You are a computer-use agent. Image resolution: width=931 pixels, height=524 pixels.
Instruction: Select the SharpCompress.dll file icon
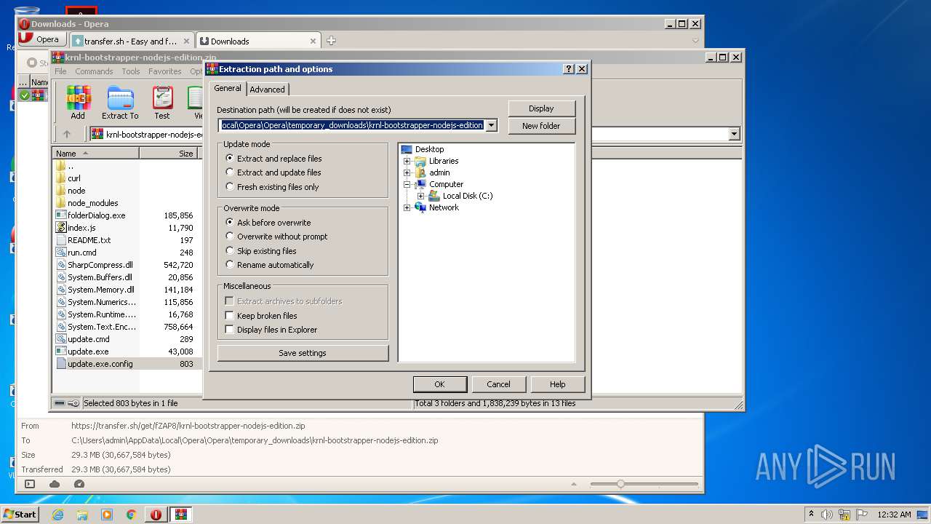pos(61,265)
